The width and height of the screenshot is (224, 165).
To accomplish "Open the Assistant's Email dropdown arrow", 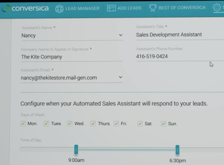I will point(120,77).
